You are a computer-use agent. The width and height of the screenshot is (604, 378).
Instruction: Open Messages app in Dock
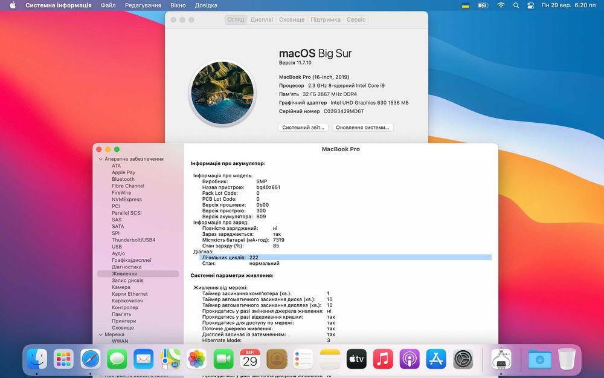click(x=117, y=359)
